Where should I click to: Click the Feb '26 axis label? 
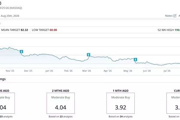(68, 71)
